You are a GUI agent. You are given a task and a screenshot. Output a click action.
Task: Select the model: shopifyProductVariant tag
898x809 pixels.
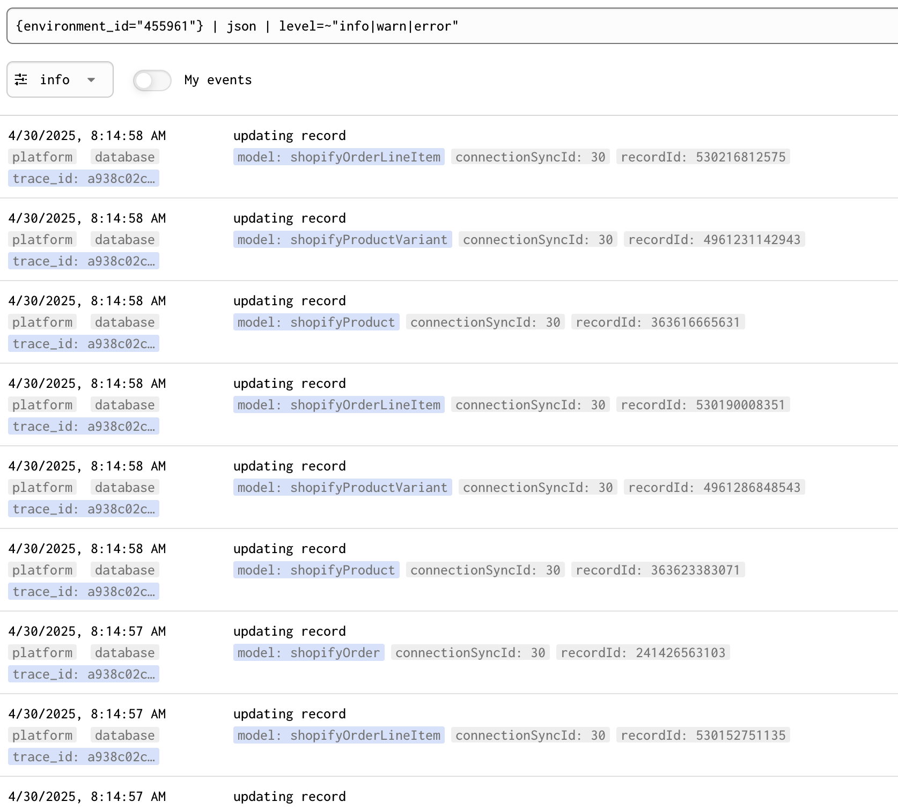[342, 239]
